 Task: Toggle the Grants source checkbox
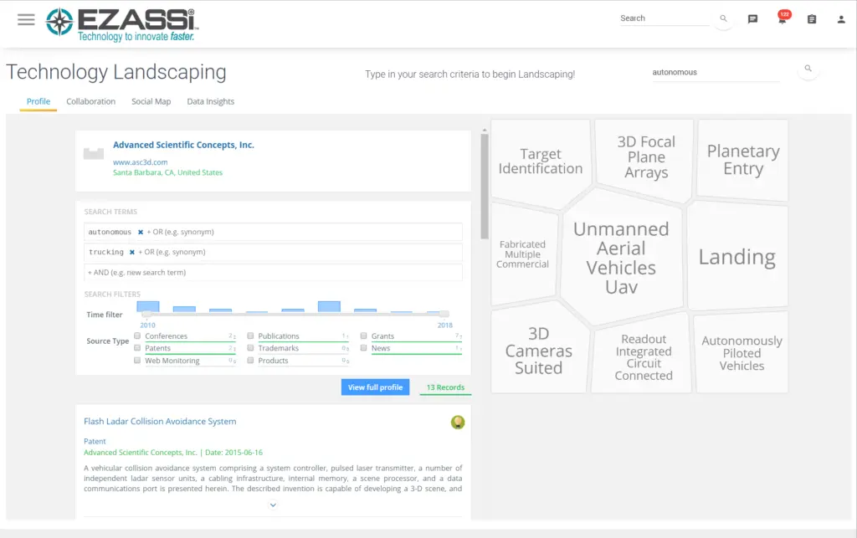(363, 336)
